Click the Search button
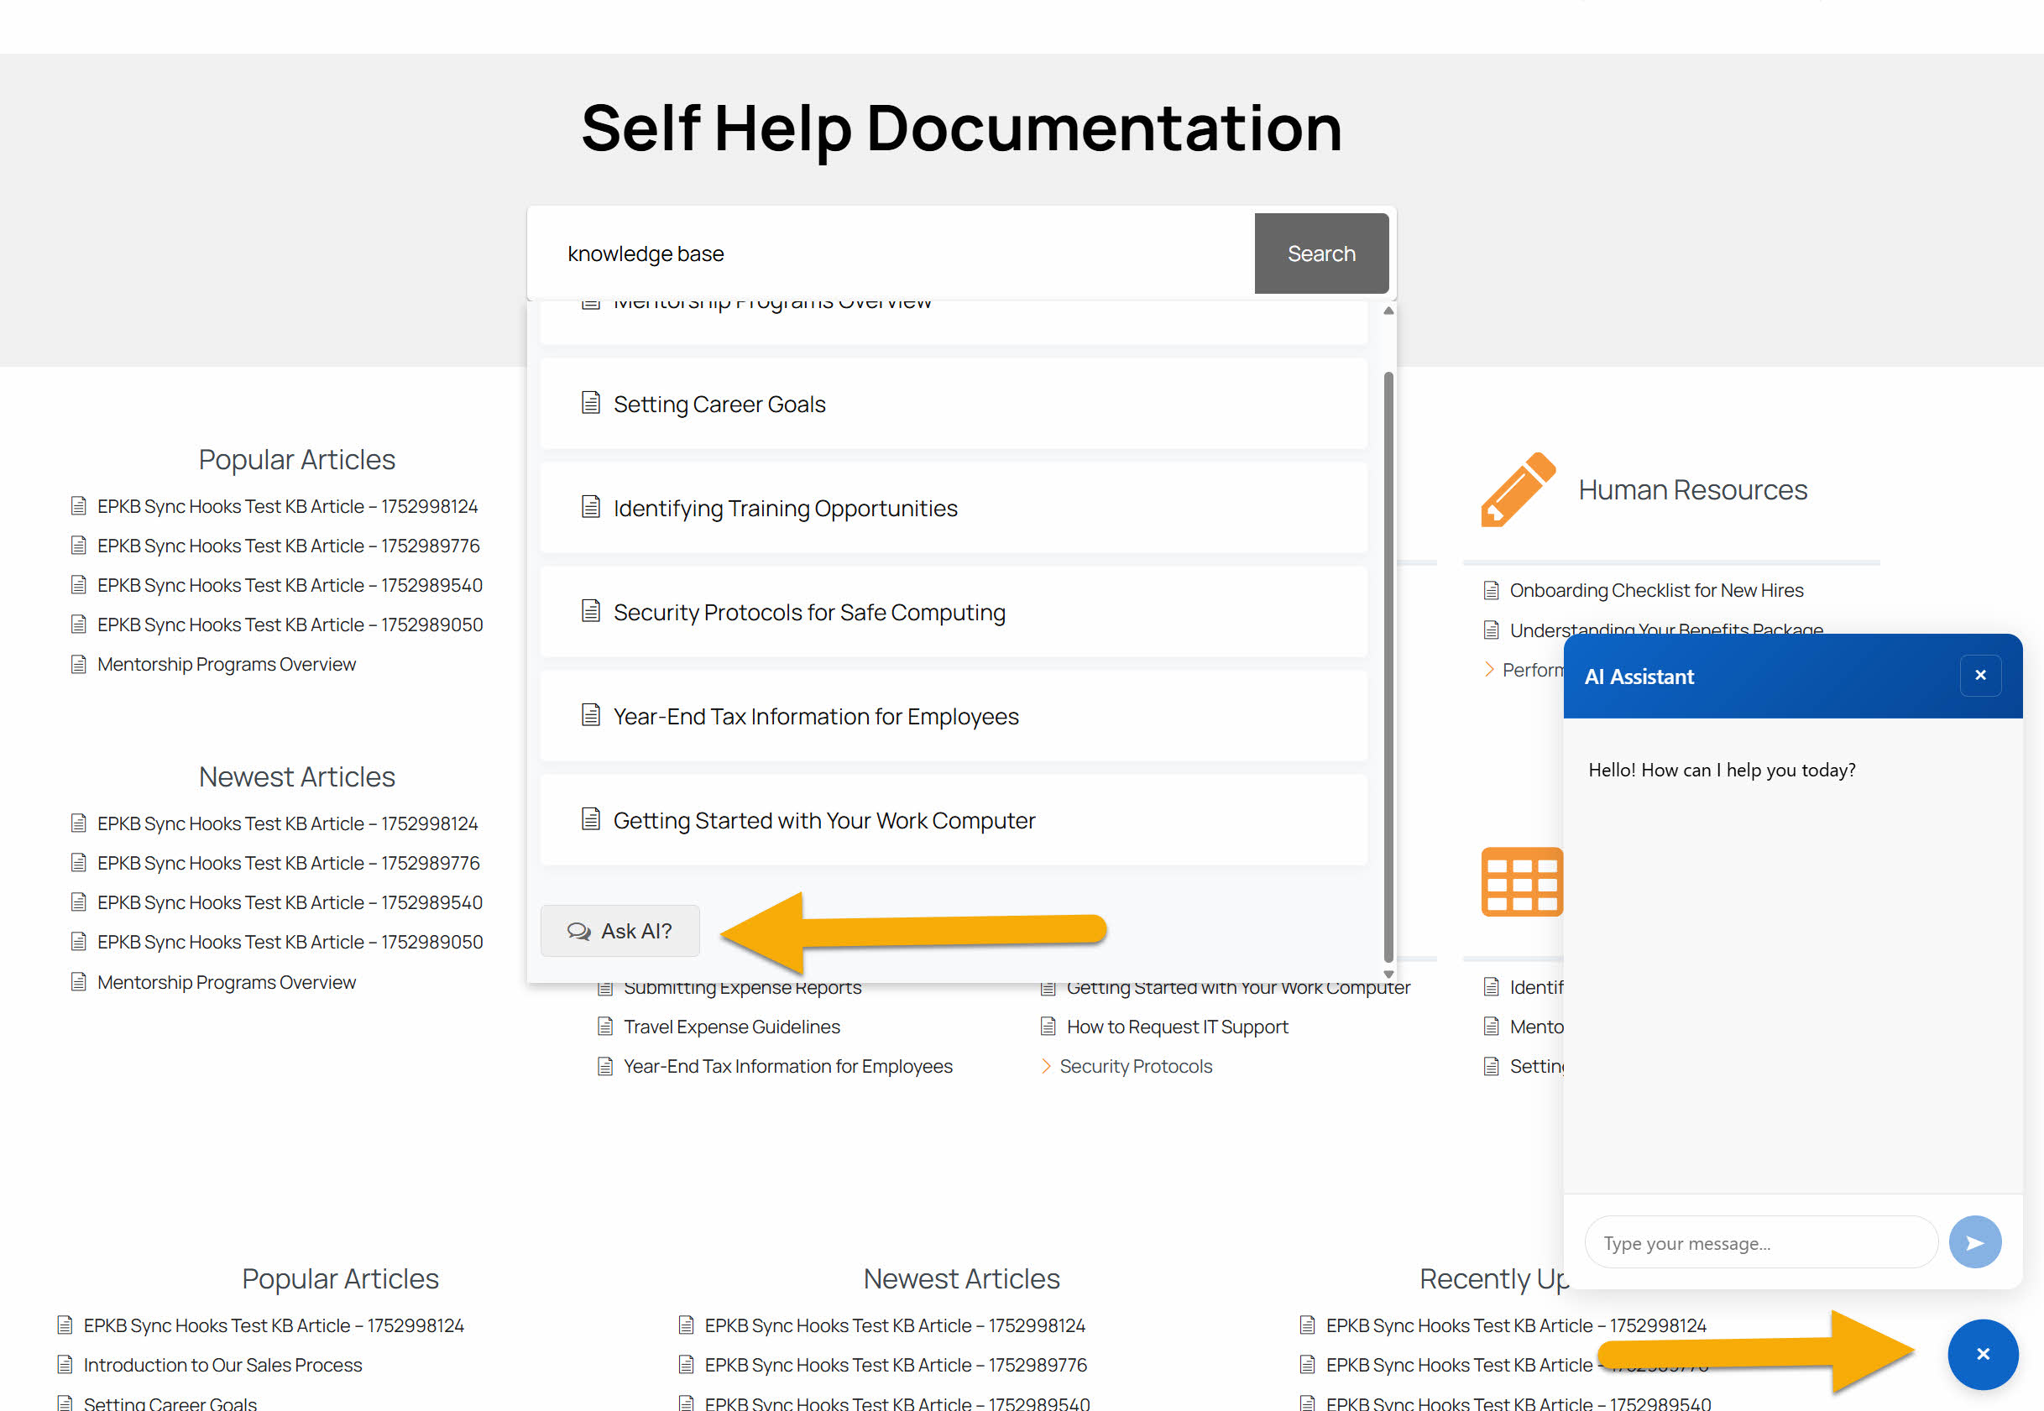2044x1411 pixels. (x=1320, y=253)
